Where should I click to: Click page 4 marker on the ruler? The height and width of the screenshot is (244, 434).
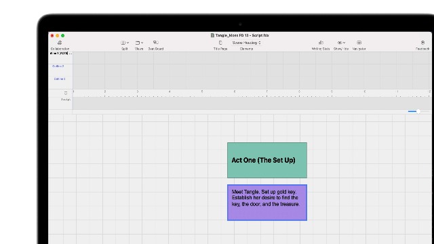point(170,91)
